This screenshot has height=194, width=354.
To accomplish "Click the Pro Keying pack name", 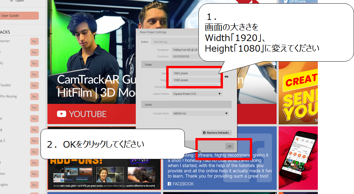I will click(8, 96).
